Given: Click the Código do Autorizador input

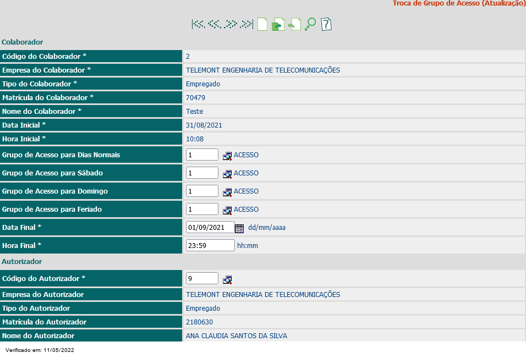Looking at the screenshot, I should click(x=202, y=278).
